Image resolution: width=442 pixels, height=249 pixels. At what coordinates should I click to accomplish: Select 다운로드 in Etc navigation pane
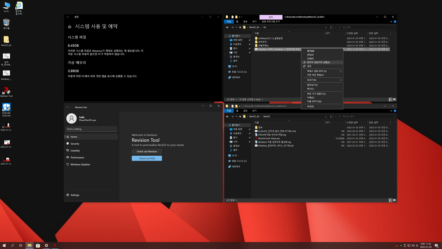tap(237, 44)
